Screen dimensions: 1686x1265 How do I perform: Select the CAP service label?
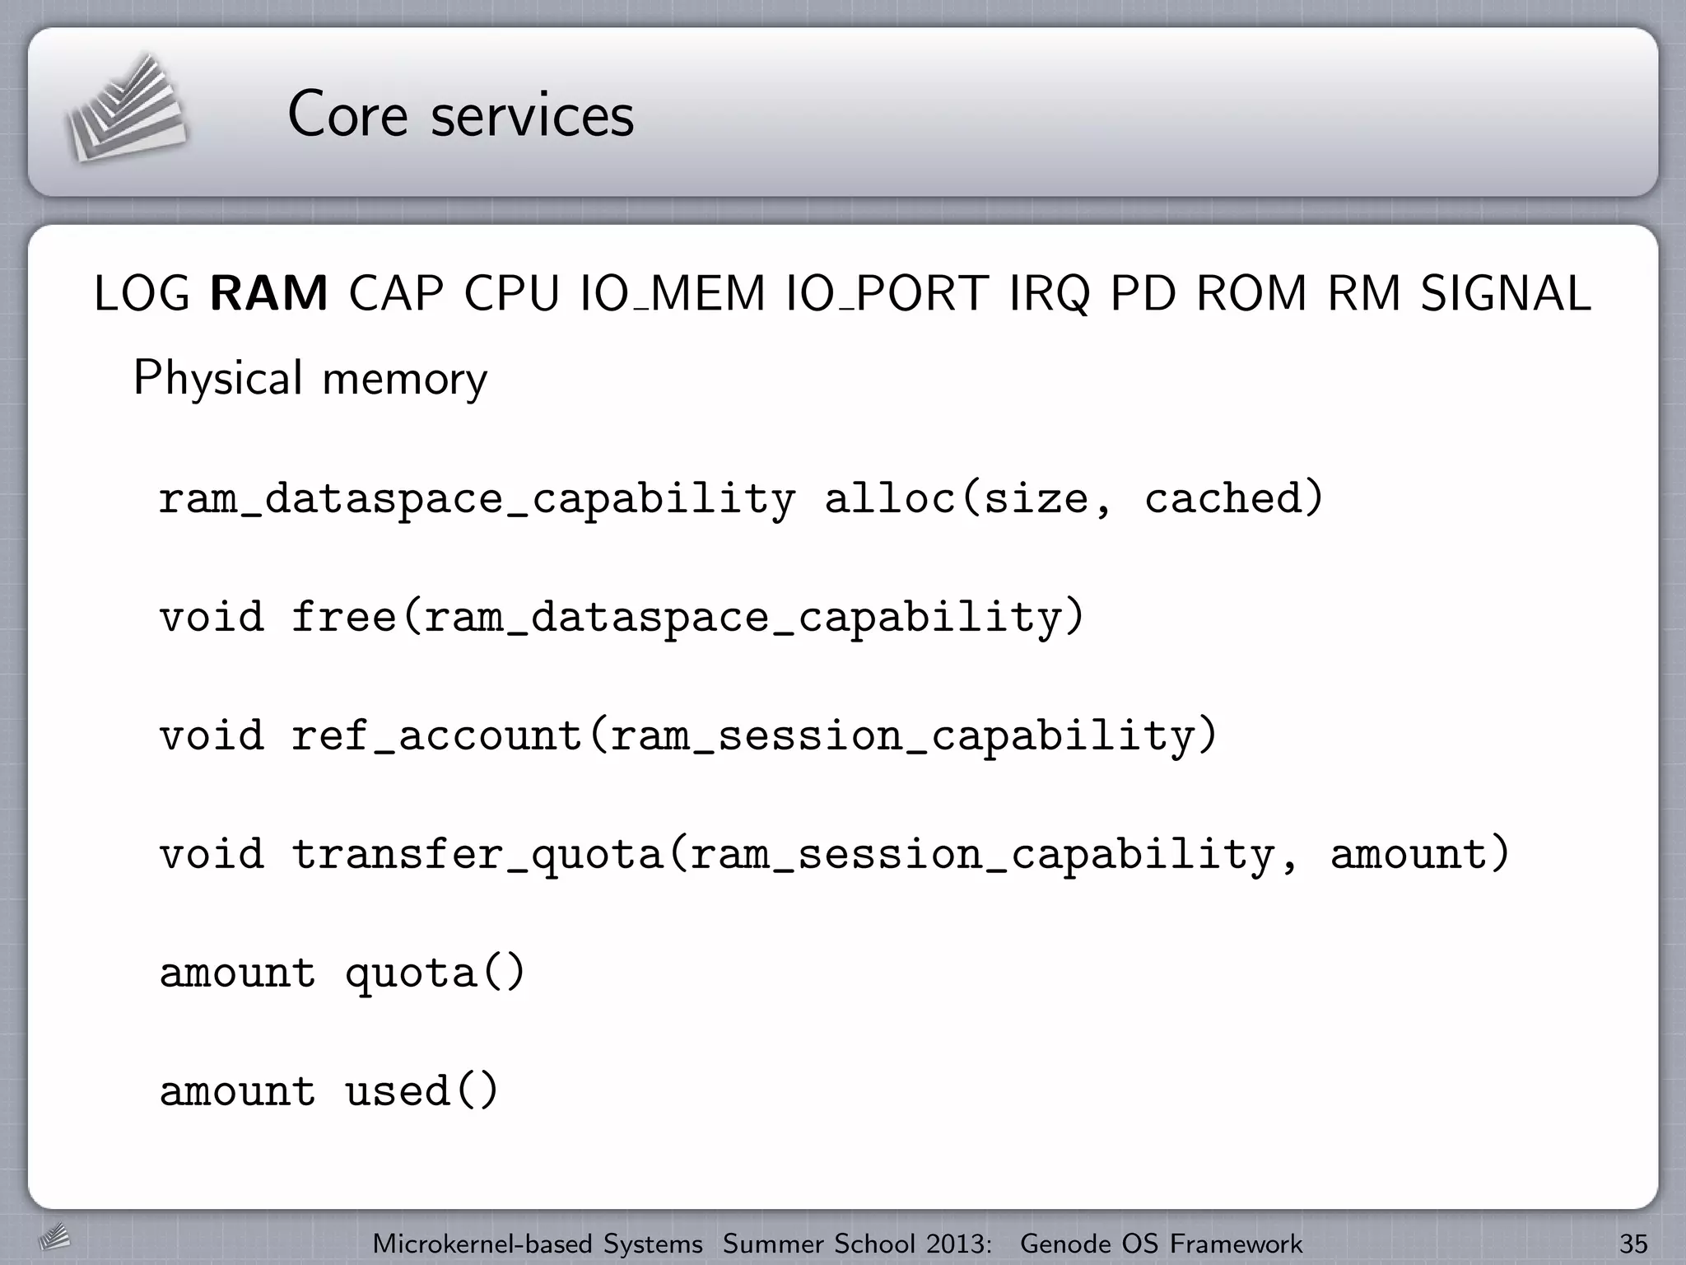[396, 294]
